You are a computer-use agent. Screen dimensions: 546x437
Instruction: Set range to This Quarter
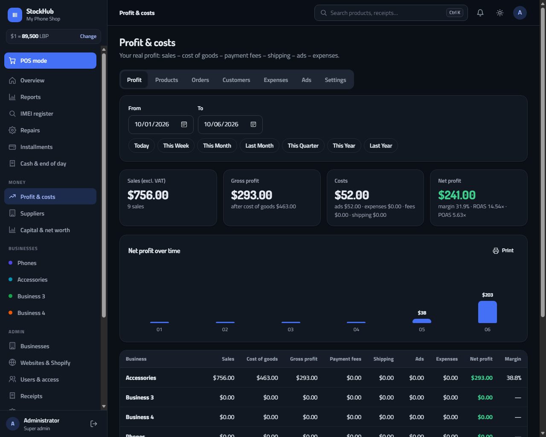pyautogui.click(x=303, y=146)
